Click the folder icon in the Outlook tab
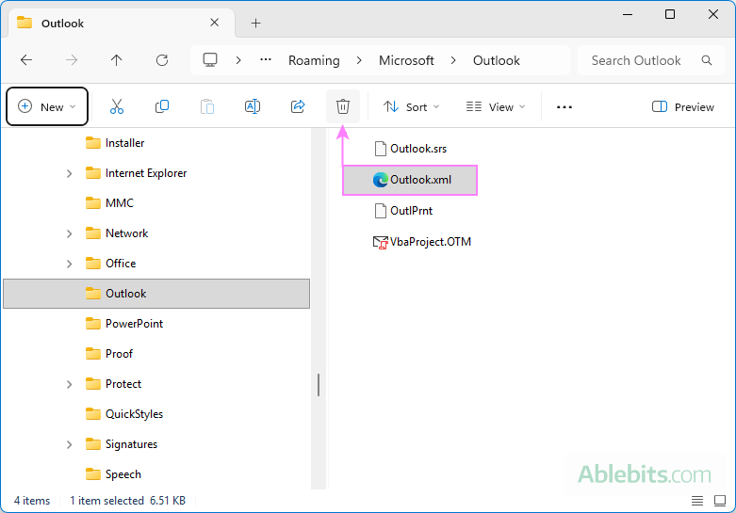Screen dimensions: 736x513 (x=25, y=23)
